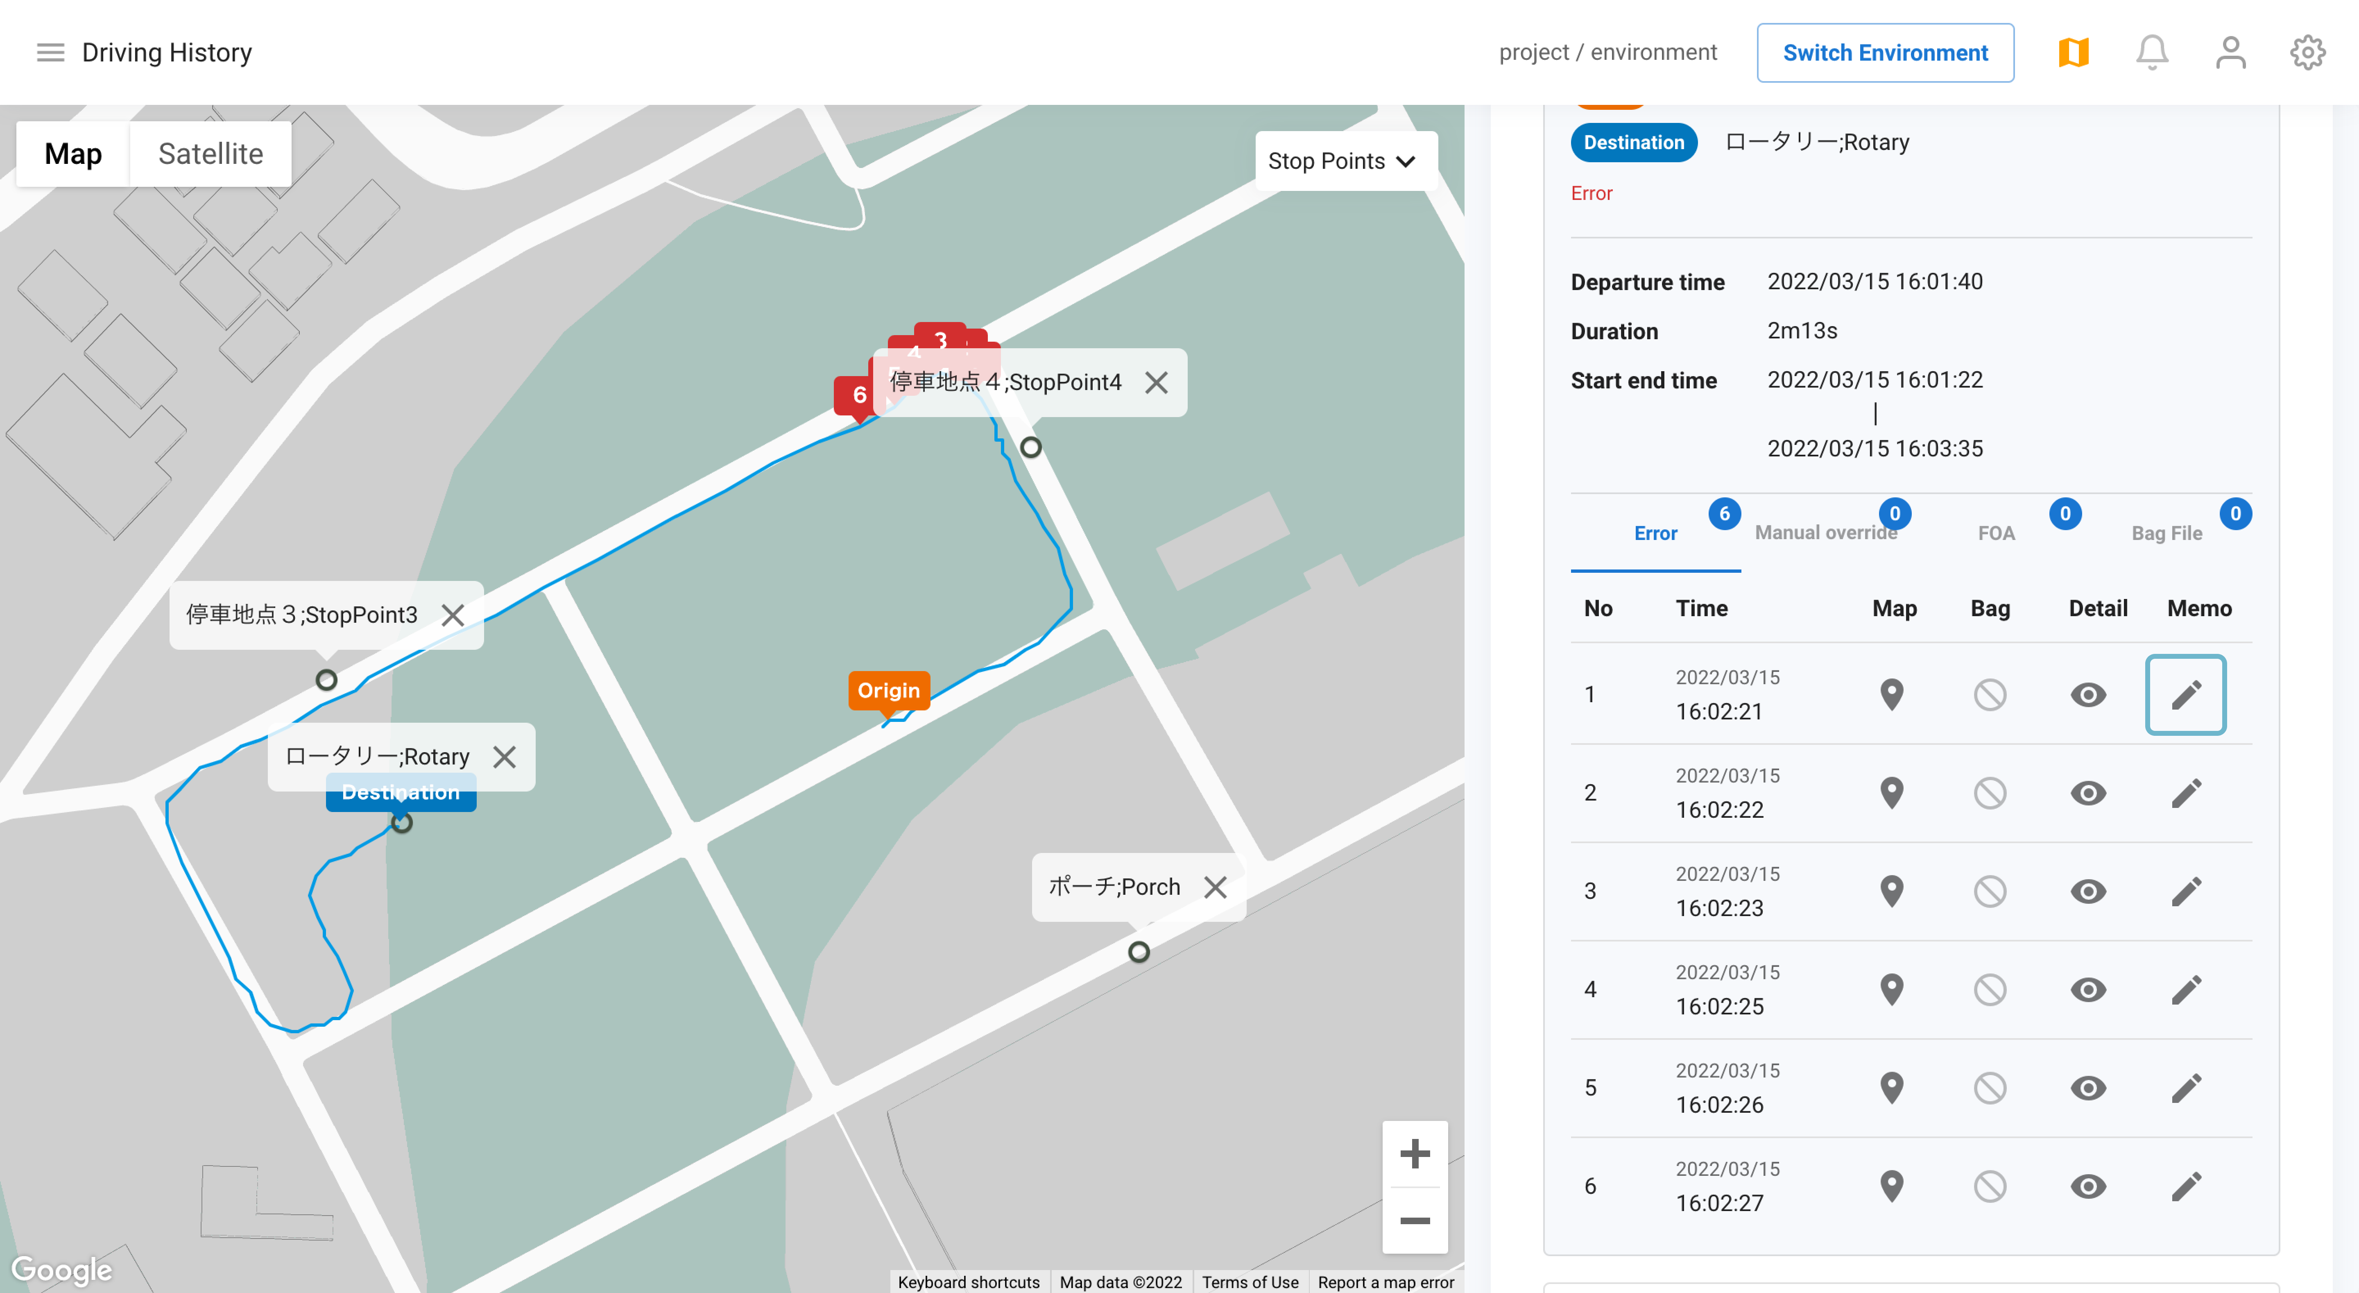
Task: Click the orange map icon in header
Action: (2073, 52)
